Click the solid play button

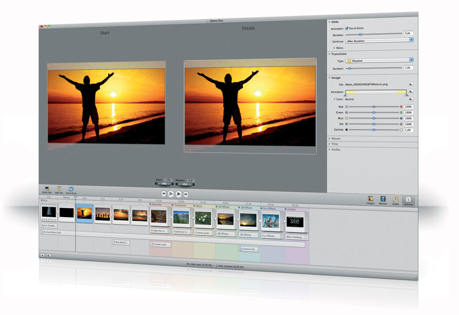tap(178, 194)
